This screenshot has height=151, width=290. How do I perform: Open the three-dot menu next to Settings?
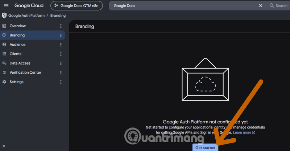61,82
